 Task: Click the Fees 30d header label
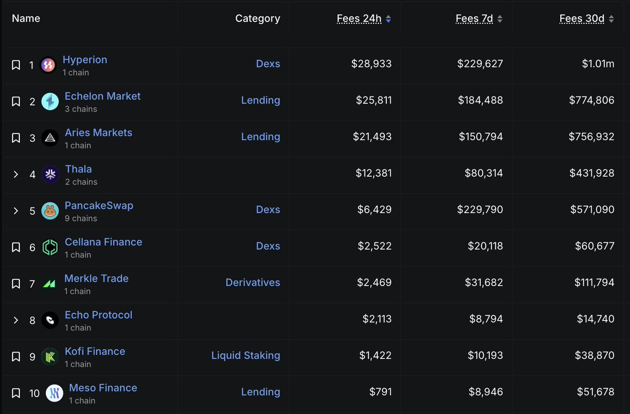582,19
